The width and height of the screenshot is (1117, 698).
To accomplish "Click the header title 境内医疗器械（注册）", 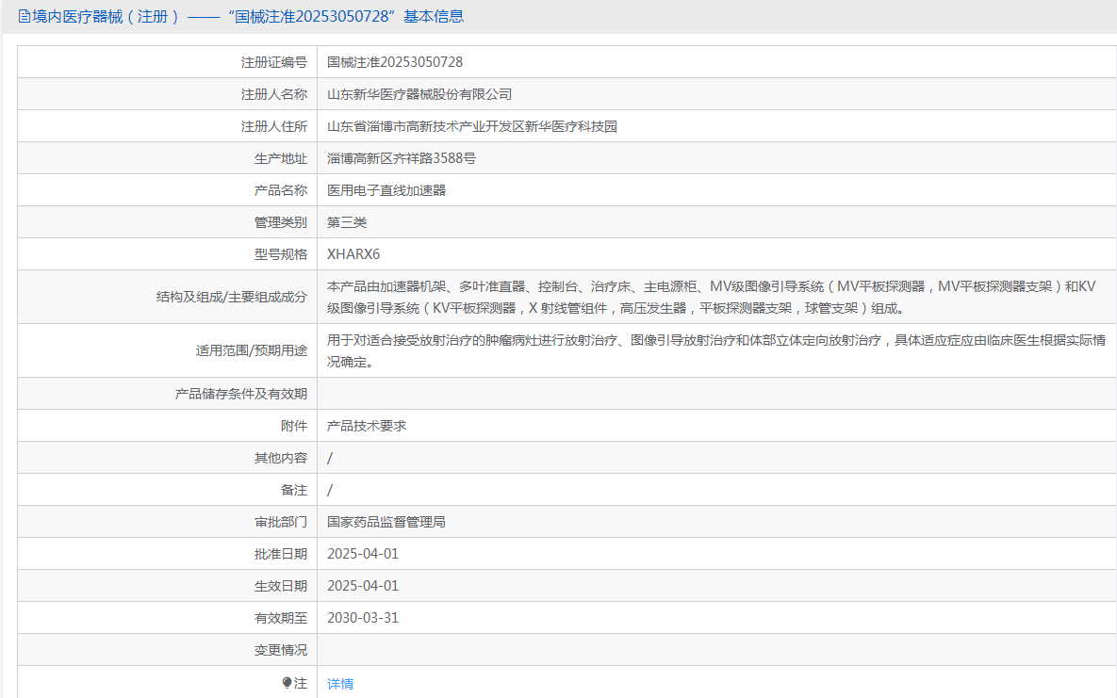I will (106, 16).
